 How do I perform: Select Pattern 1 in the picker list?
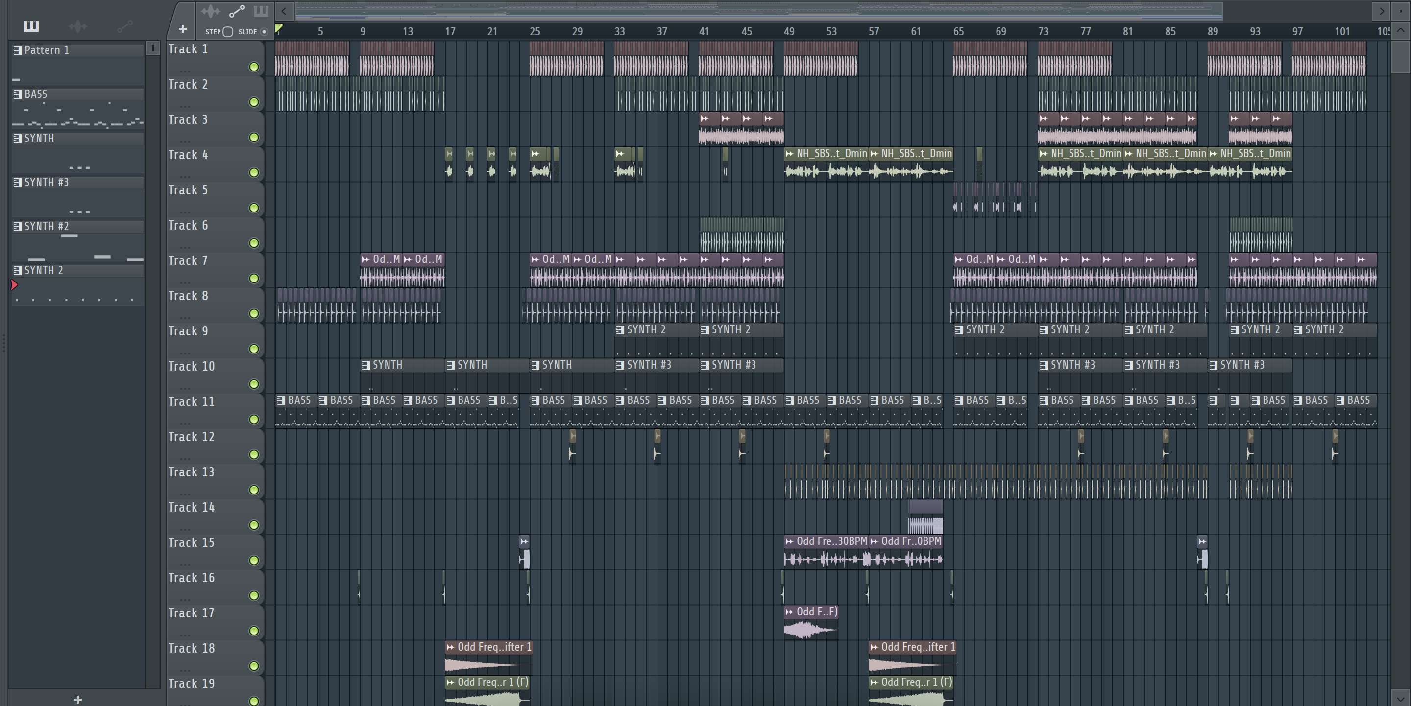click(78, 50)
